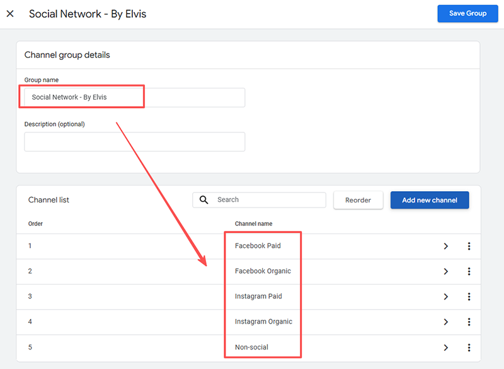
Task: Expand the Facebook Organic channel chevron
Action: (445, 271)
